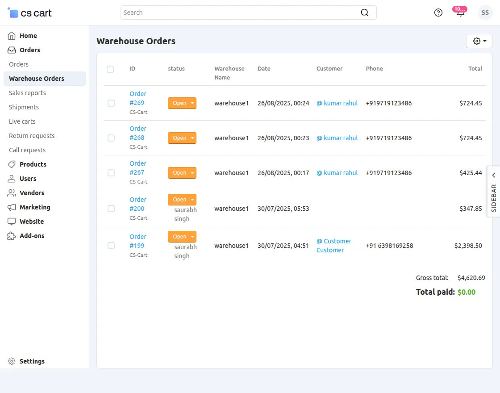Click the Marketing megaphone icon

[12, 207]
